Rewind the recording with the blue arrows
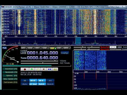This screenshot has height=95, width=127. pos(49,69)
